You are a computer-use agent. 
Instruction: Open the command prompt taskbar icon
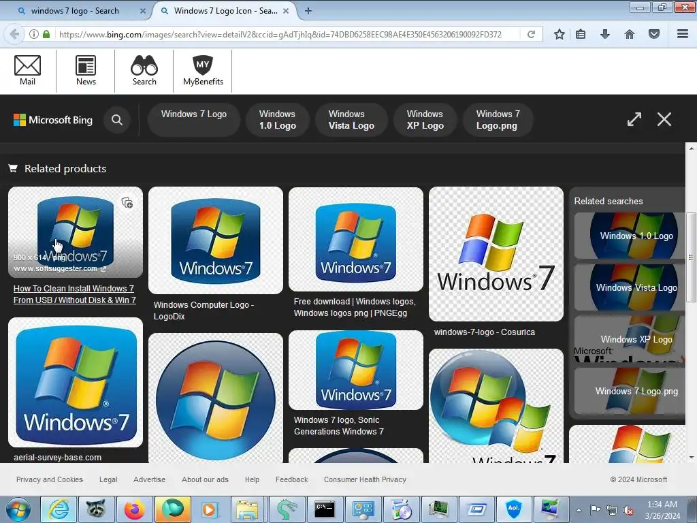[x=325, y=509]
